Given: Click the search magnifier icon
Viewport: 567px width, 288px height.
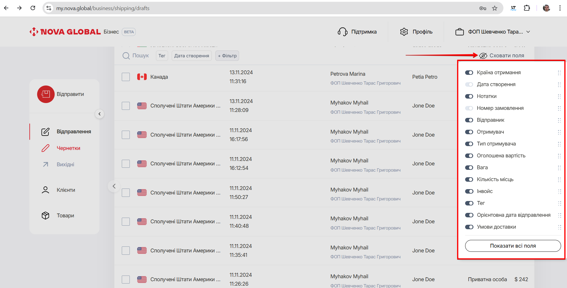Looking at the screenshot, I should [126, 56].
